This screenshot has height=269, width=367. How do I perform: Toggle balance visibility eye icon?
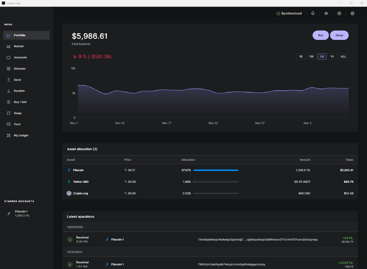[326, 13]
